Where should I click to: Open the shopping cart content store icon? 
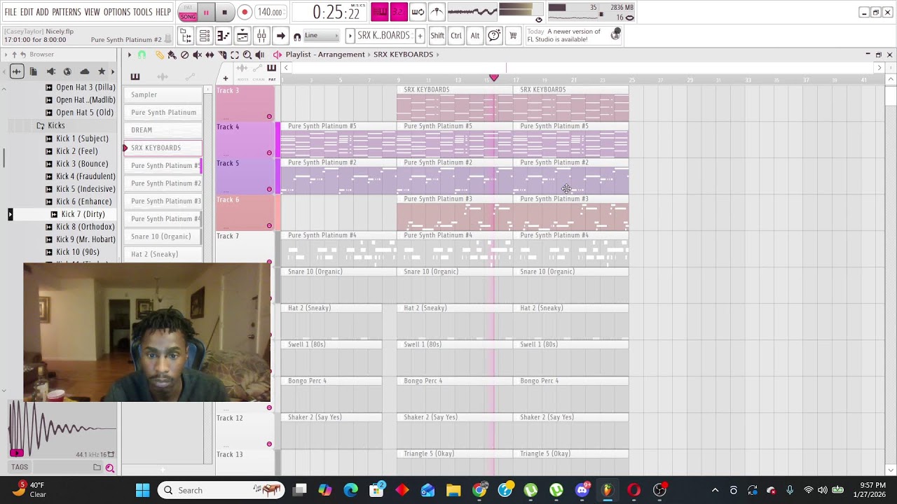513,36
